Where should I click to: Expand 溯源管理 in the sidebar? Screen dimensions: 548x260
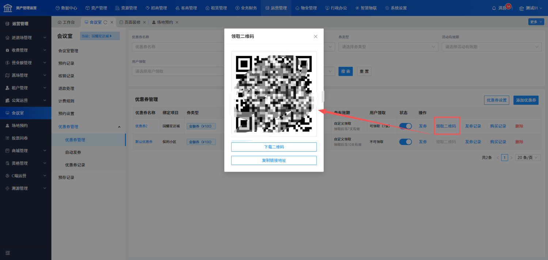26,188
